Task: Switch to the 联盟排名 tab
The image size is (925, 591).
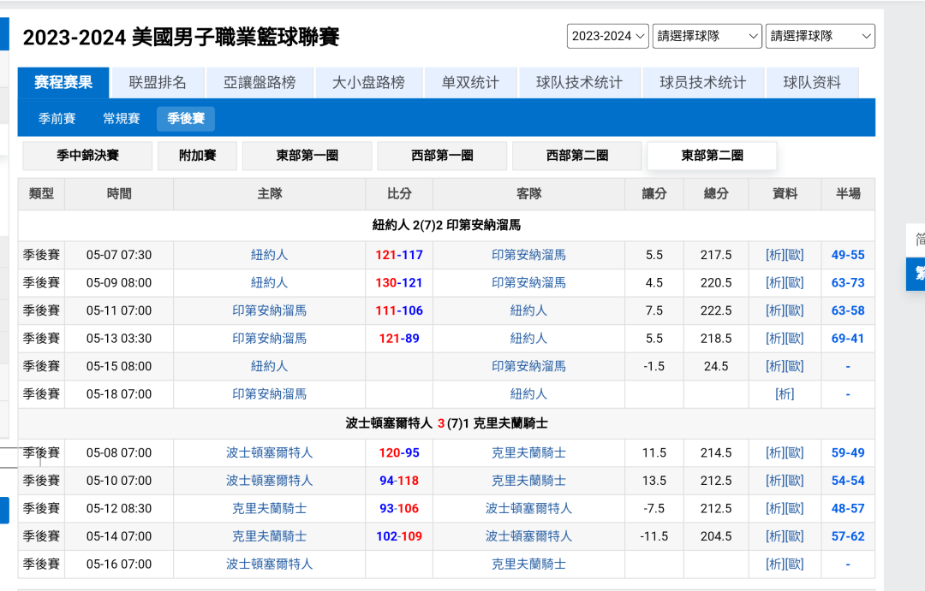Action: click(x=158, y=82)
